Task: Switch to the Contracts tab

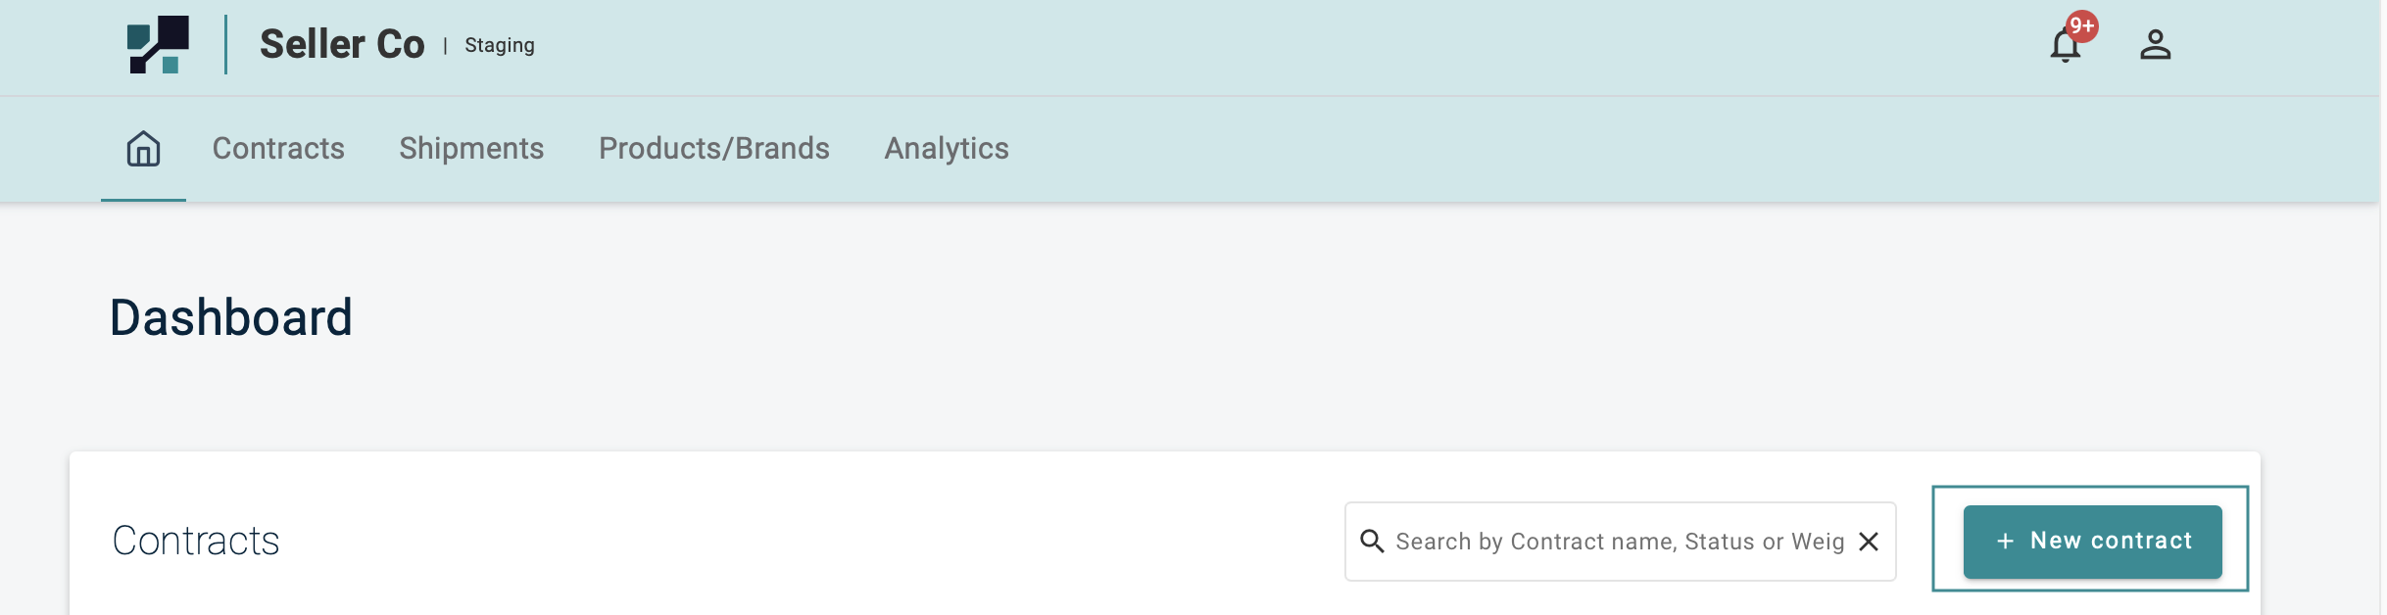Action: pos(278,149)
